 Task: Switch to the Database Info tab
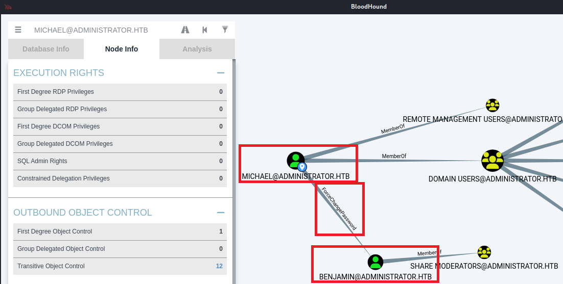point(46,49)
